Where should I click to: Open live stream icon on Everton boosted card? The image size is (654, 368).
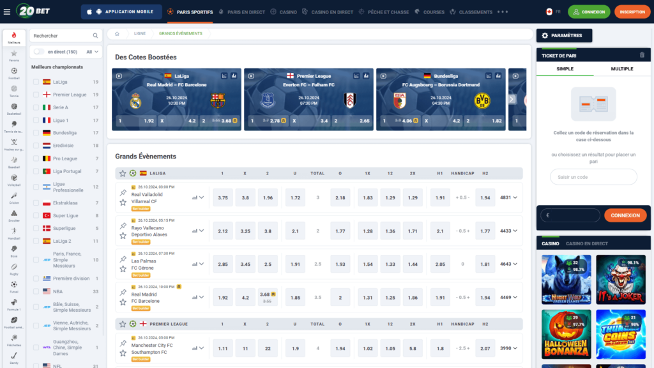click(x=251, y=76)
